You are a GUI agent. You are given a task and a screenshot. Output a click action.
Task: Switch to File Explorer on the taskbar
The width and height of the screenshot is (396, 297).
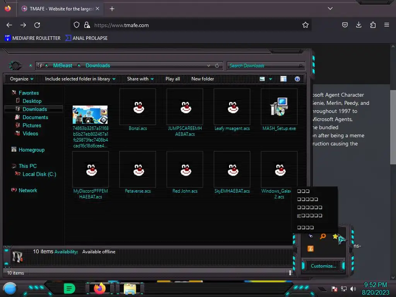[x=130, y=289]
